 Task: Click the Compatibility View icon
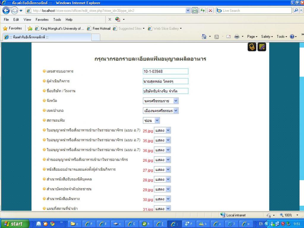[195, 10]
